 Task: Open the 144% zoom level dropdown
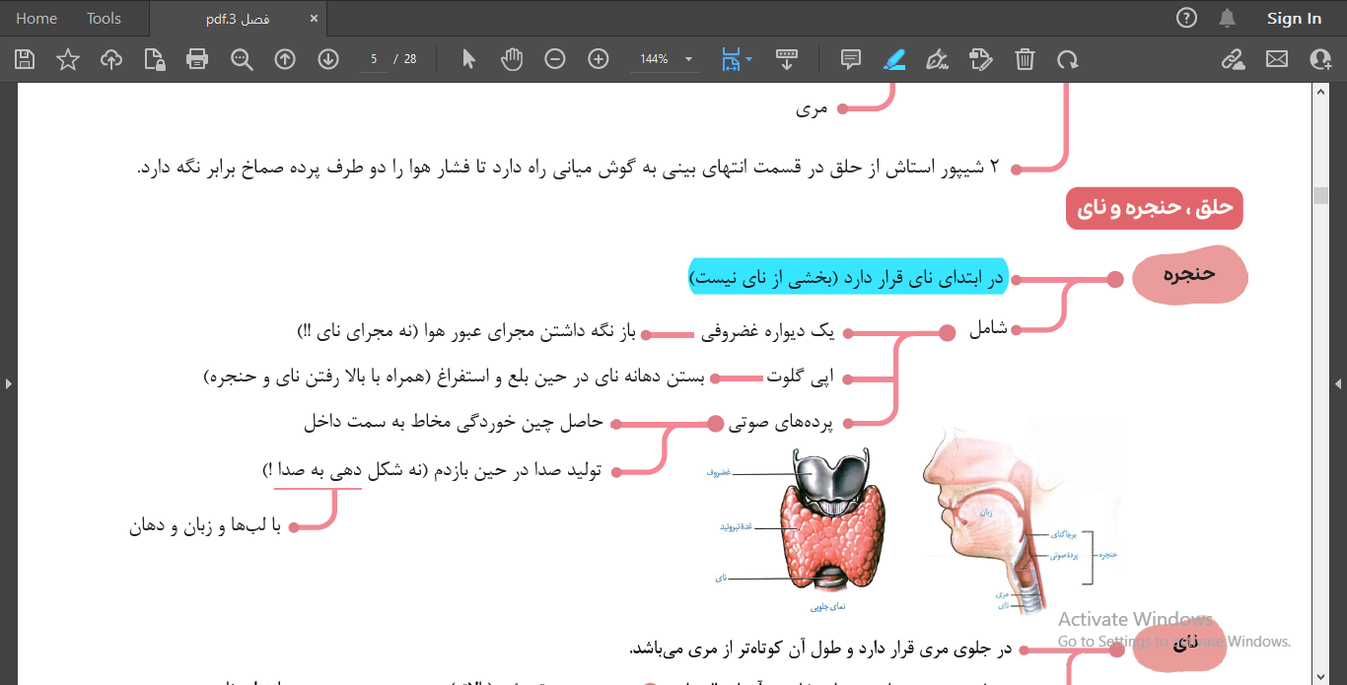(x=688, y=59)
